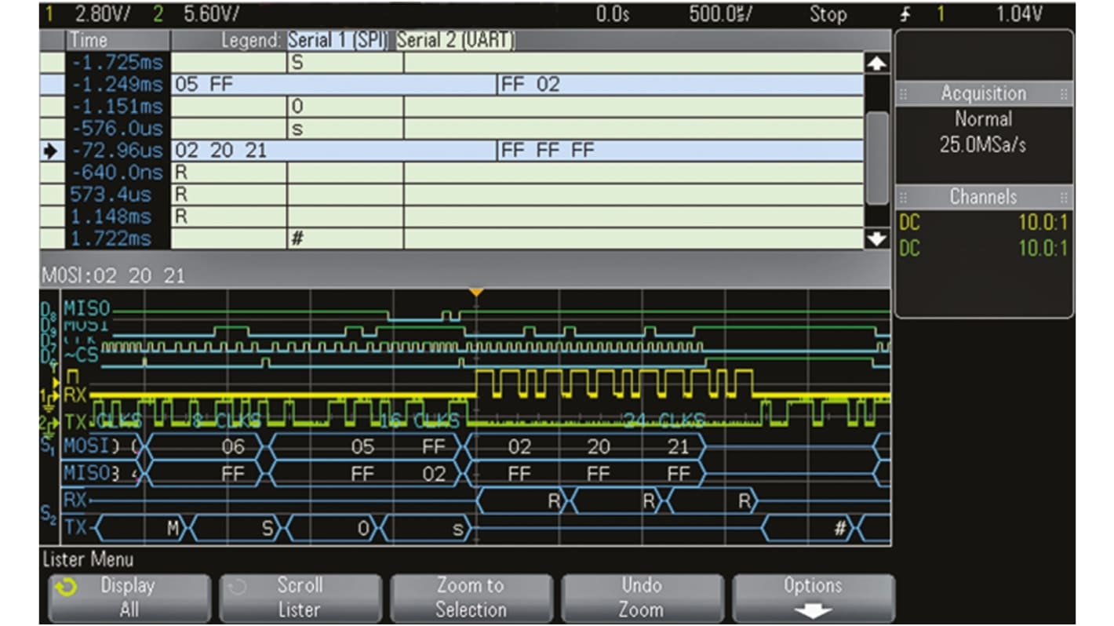Toggle the Stop acquisition state
Screen dimensions: 1114x626
coord(828,13)
